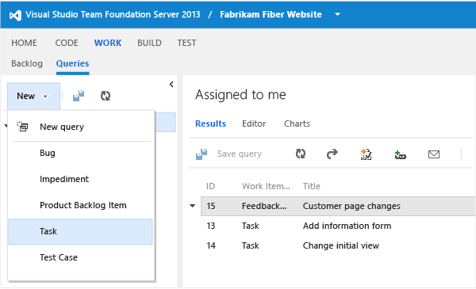The height and width of the screenshot is (289, 476).
Task: Refresh the query list in left pane
Action: (106, 96)
